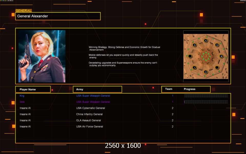
Task: Click the Insane AI name beside USA Air Force General
Action: [x=25, y=127]
